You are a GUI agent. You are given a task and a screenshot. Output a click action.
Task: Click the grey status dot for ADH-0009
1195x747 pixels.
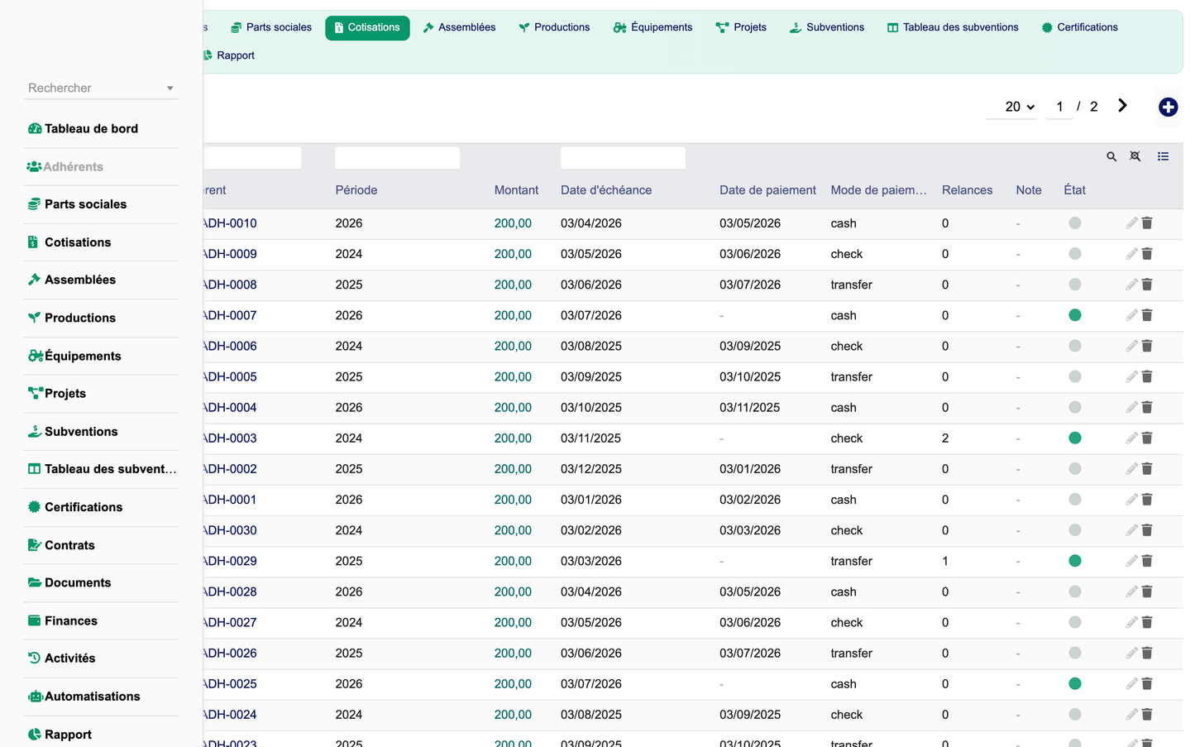pyautogui.click(x=1075, y=254)
